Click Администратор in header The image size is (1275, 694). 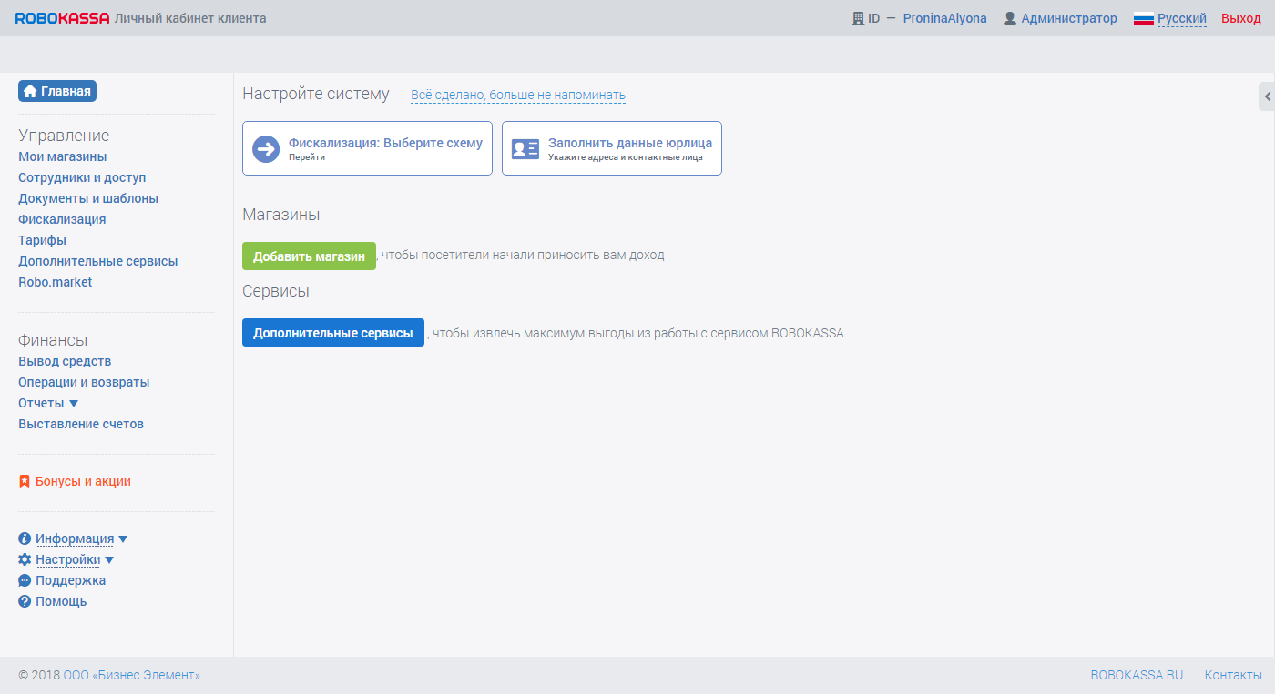point(1069,18)
